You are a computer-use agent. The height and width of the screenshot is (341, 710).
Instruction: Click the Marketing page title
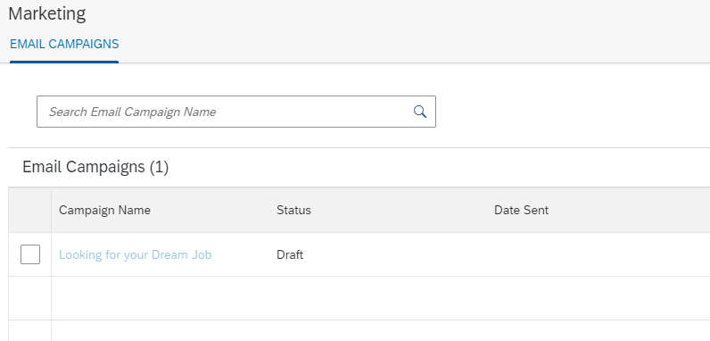(47, 13)
